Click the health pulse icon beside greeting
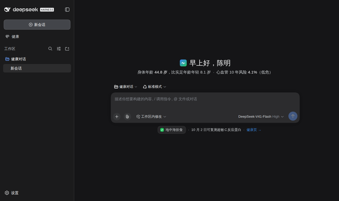339x201 pixels. [x=183, y=63]
